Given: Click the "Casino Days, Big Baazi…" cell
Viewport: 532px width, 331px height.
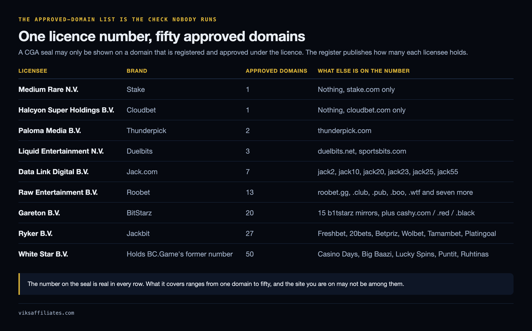Looking at the screenshot, I should point(403,254).
